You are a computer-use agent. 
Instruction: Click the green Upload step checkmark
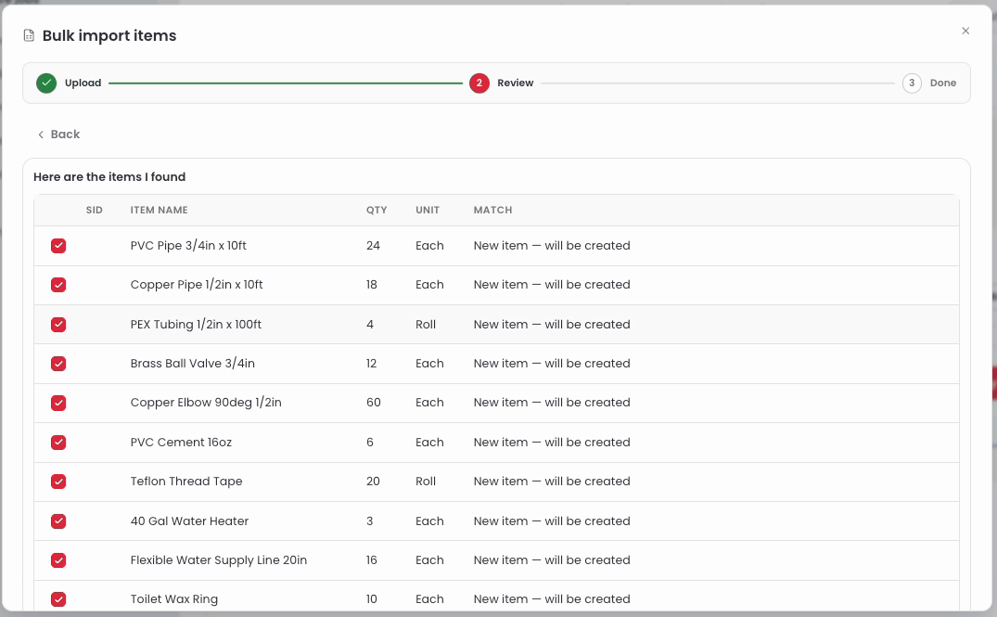[46, 84]
